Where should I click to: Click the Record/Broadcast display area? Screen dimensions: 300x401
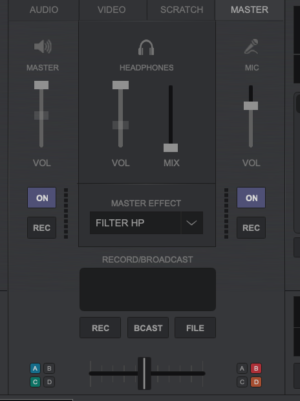tap(147, 289)
